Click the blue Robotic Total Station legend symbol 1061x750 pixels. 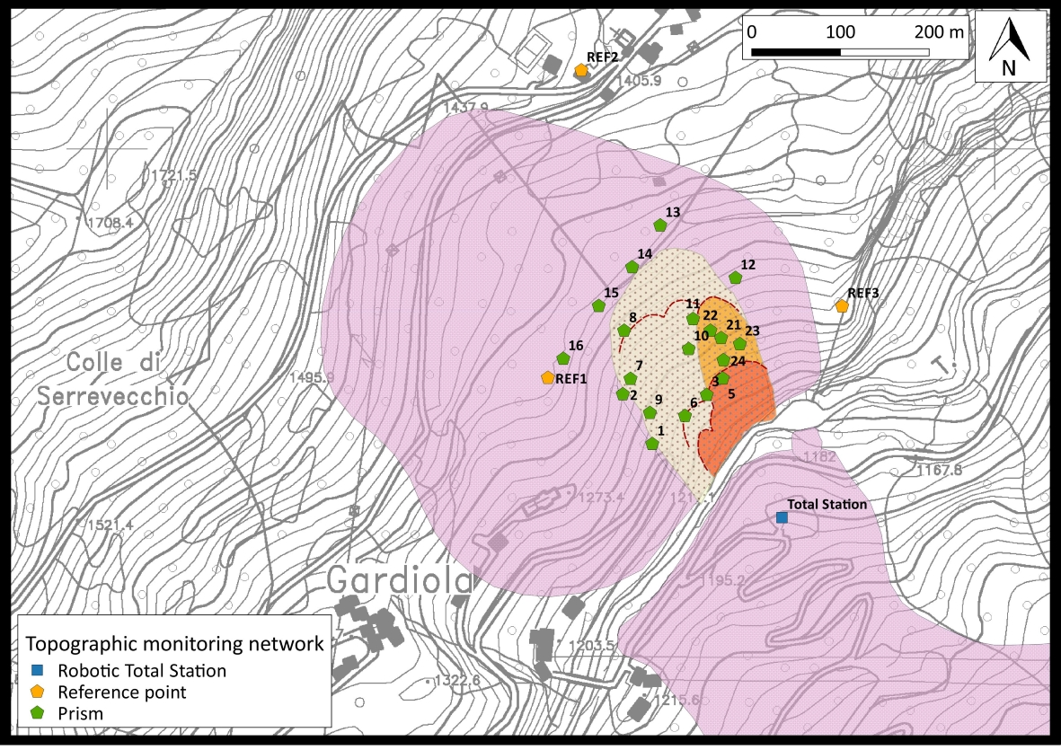coord(36,670)
